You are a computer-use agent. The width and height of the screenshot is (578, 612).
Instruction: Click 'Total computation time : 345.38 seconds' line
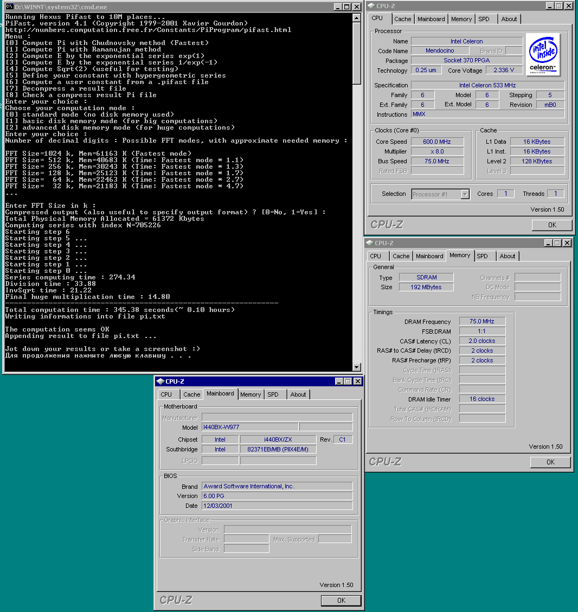point(119,310)
